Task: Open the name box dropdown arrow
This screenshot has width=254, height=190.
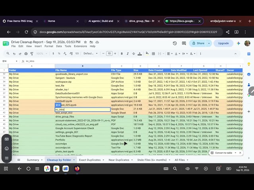Action: tap(17, 61)
